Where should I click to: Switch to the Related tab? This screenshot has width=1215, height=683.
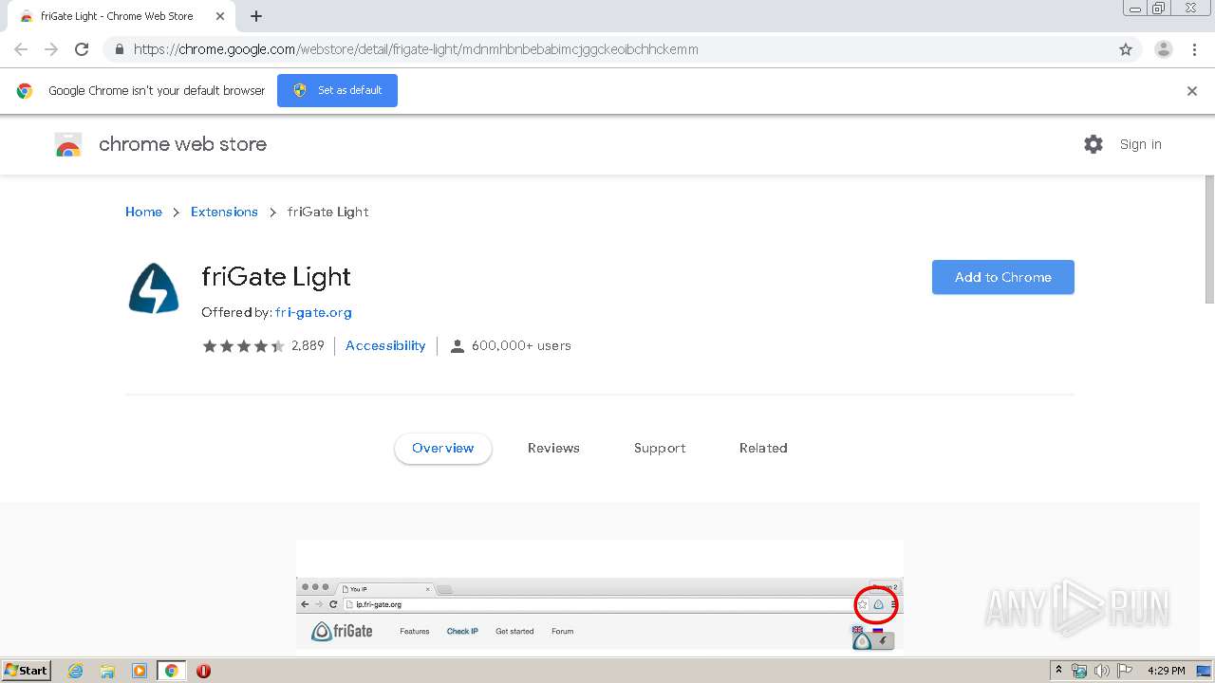click(x=763, y=449)
